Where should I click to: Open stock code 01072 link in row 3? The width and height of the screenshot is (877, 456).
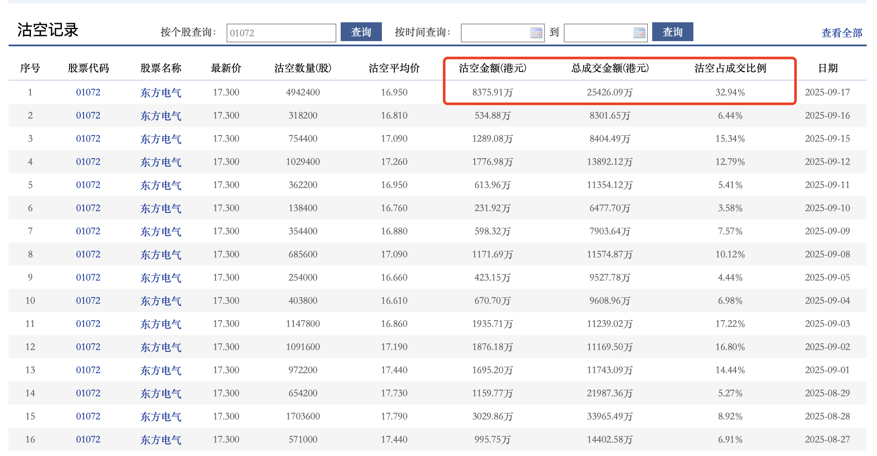click(x=88, y=138)
